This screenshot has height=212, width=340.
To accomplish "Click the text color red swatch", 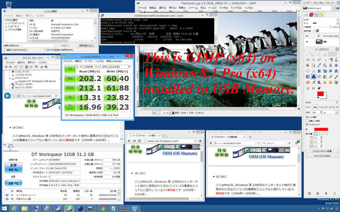I will click(321, 129).
